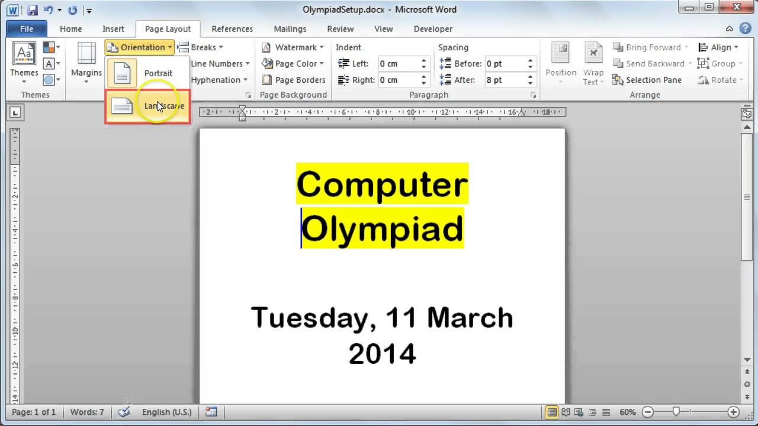The height and width of the screenshot is (426, 758).
Task: Switch to the Review tab
Action: 341,28
